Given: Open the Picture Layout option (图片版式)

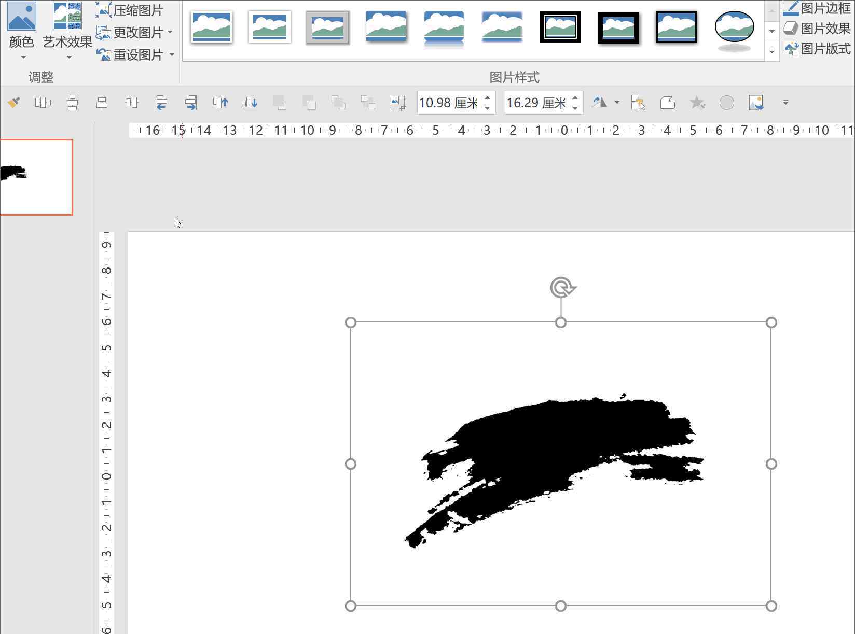Looking at the screenshot, I should 817,49.
